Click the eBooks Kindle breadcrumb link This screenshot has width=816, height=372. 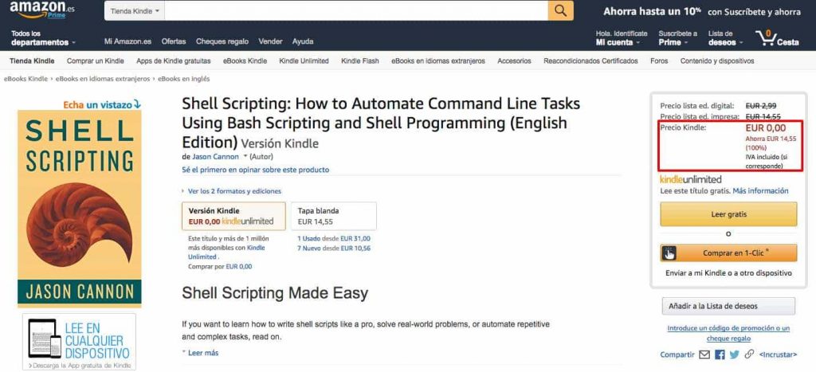click(26, 79)
